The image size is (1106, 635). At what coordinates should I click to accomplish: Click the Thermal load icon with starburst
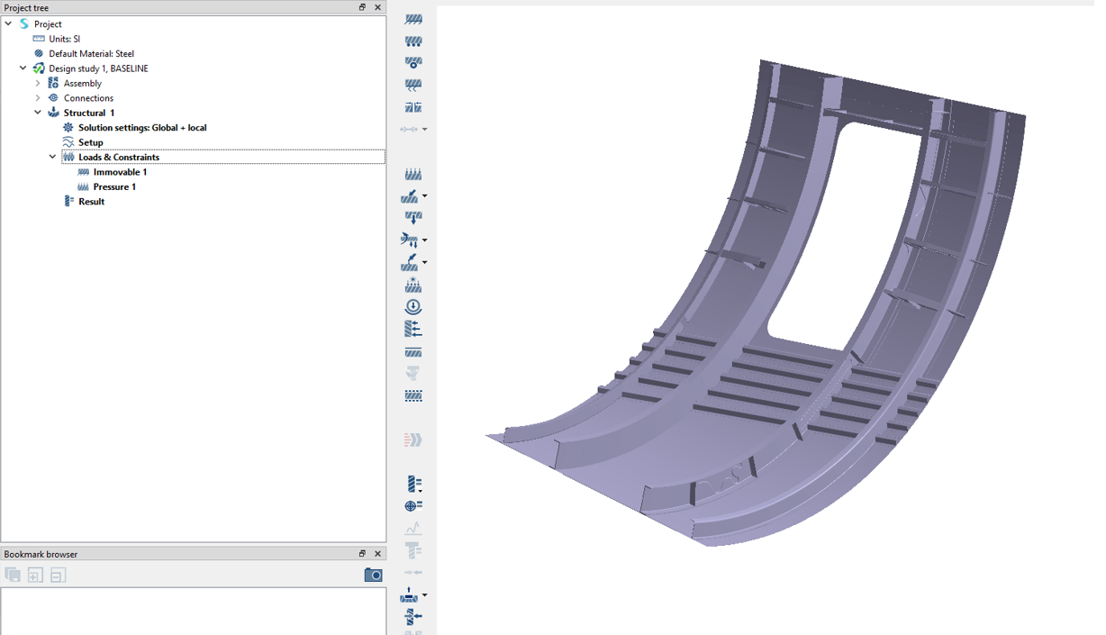(413, 285)
